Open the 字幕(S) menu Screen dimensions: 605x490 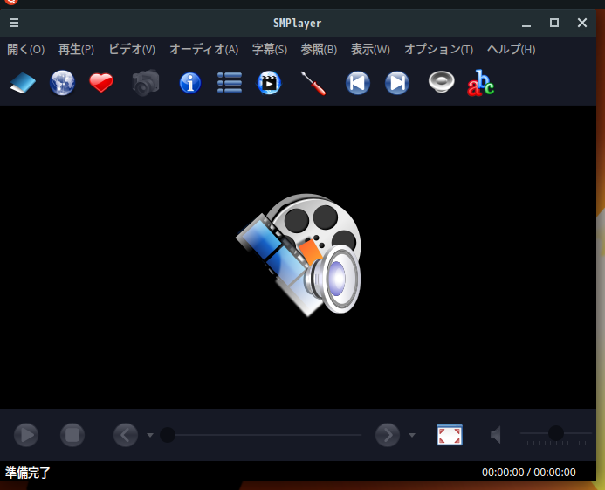tap(269, 50)
